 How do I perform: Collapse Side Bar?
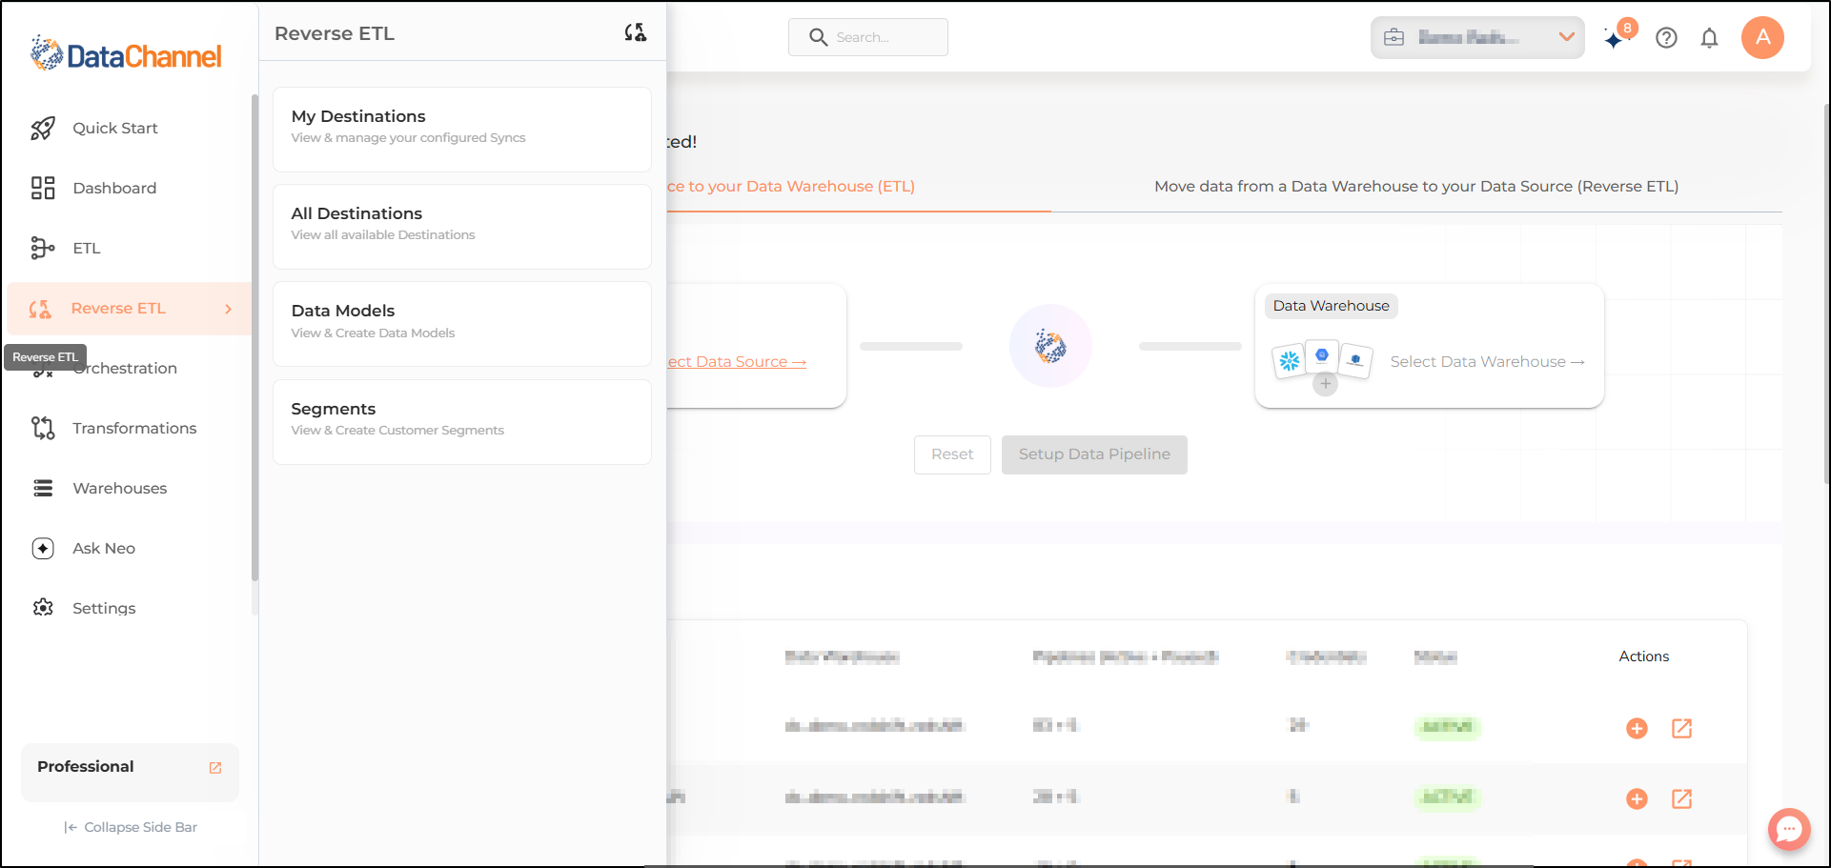(x=131, y=827)
